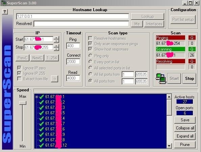Click the results list scroll down arrow
The image size is (201, 152).
coord(169,146)
